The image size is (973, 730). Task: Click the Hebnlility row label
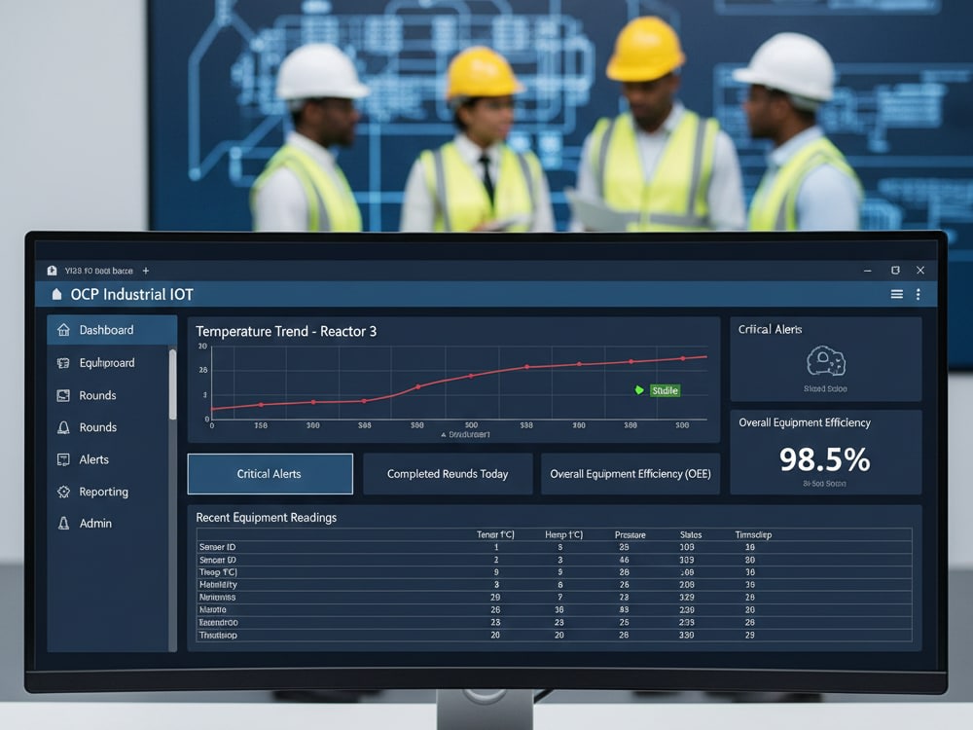click(x=218, y=585)
